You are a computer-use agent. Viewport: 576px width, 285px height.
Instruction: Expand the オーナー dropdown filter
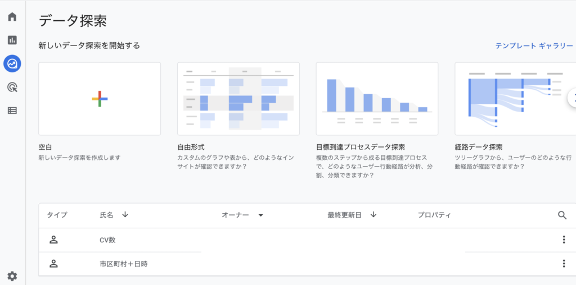pos(260,215)
